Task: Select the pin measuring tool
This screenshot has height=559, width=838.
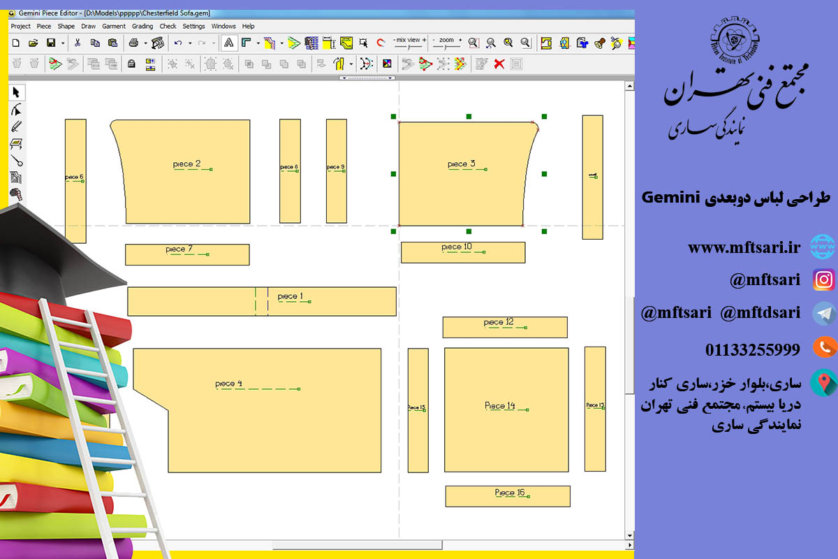Action: click(16, 160)
